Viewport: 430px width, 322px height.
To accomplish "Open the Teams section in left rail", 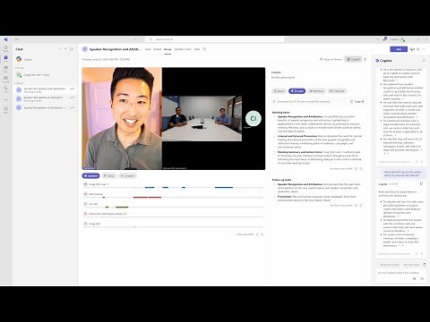I will coord(5,69).
